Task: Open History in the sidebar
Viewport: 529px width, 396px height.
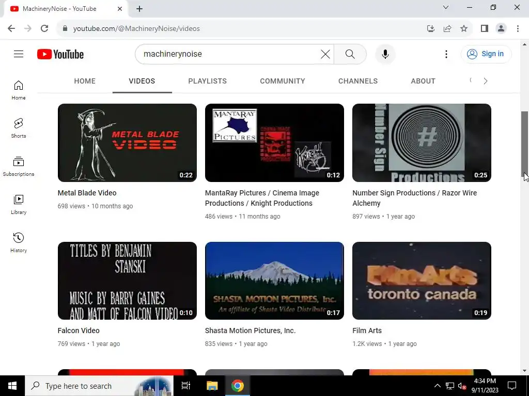Action: tap(19, 242)
